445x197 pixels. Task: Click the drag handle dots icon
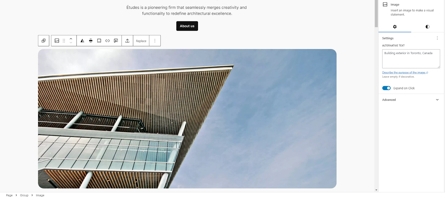pyautogui.click(x=64, y=41)
